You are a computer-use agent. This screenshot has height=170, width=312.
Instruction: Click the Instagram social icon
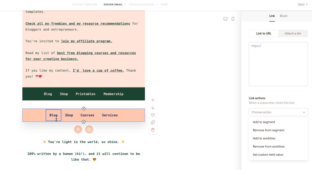pos(89,129)
